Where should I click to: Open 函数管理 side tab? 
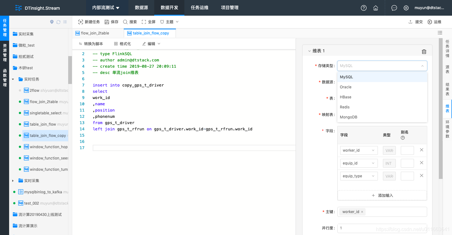(5, 78)
